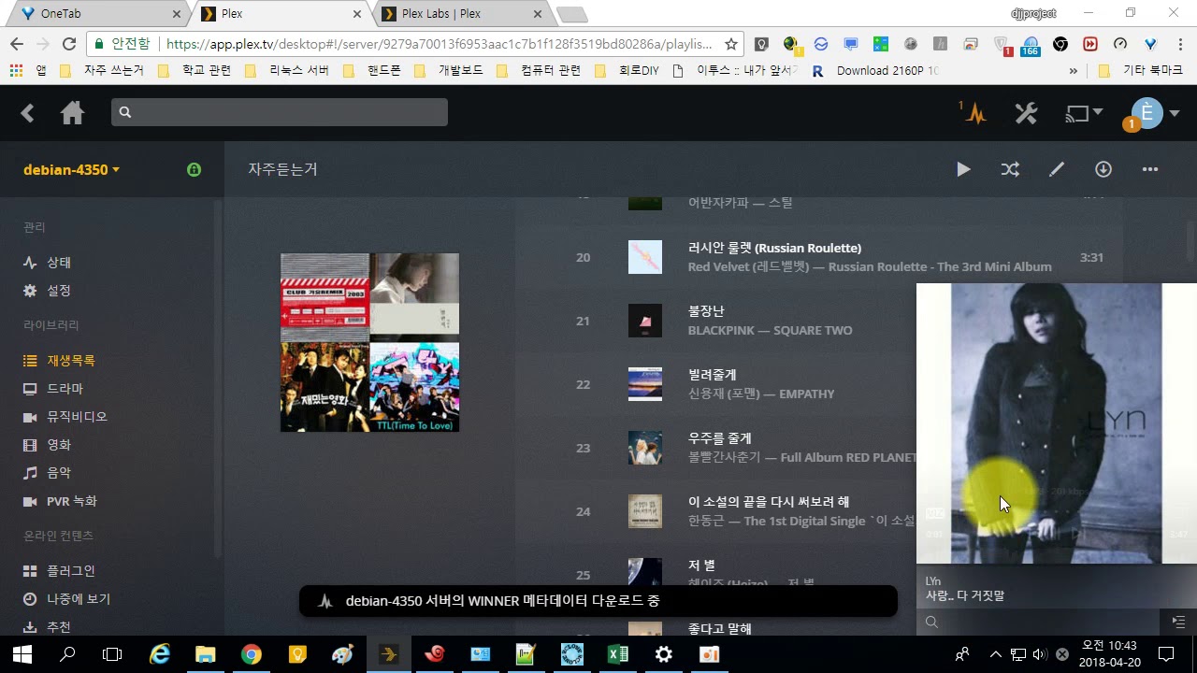This screenshot has width=1197, height=673.
Task: Open Plex settings wrench icon
Action: [x=1026, y=114]
